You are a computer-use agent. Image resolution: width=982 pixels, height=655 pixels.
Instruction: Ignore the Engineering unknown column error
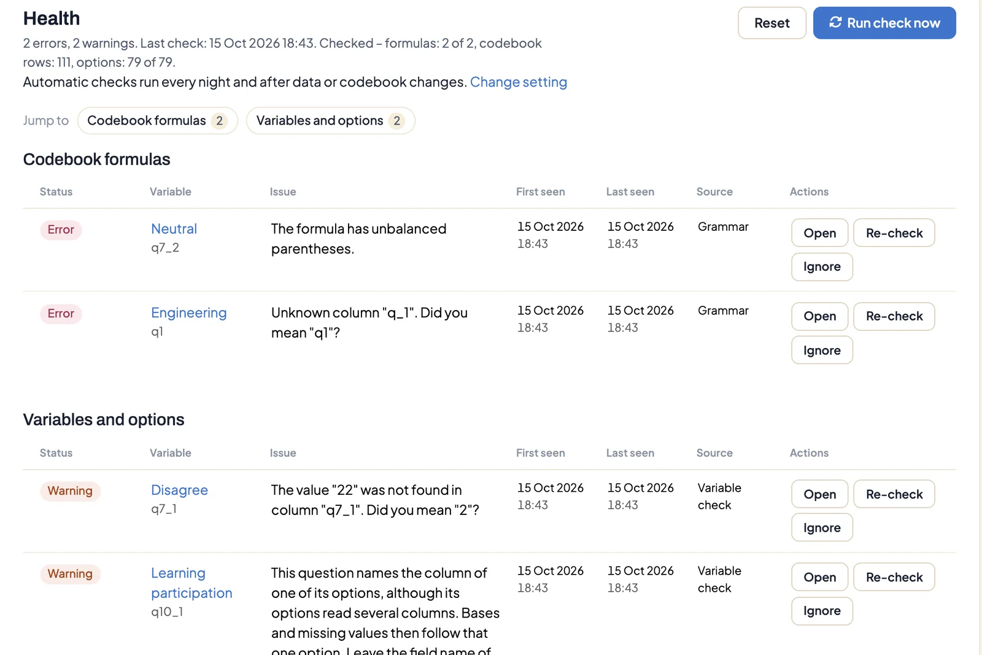click(822, 351)
